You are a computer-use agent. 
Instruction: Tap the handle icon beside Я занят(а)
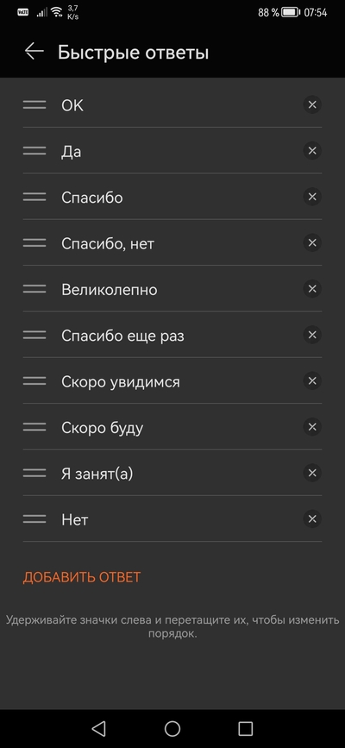tap(34, 474)
